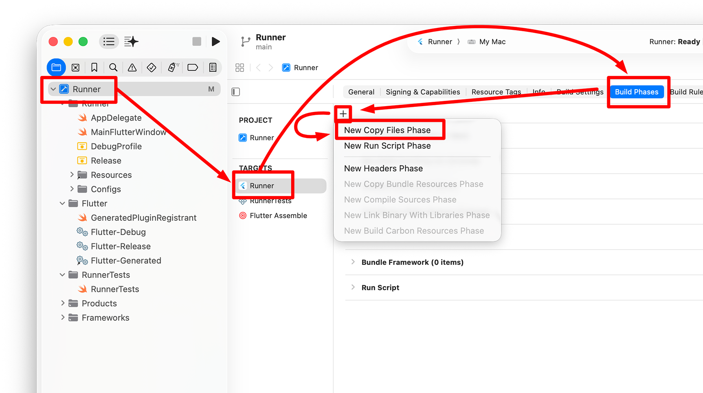
Task: Open the Report navigator icon
Action: [213, 68]
